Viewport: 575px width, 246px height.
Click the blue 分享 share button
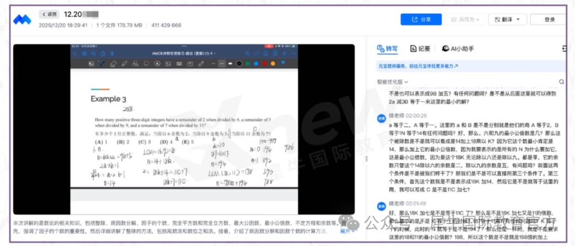[421, 19]
